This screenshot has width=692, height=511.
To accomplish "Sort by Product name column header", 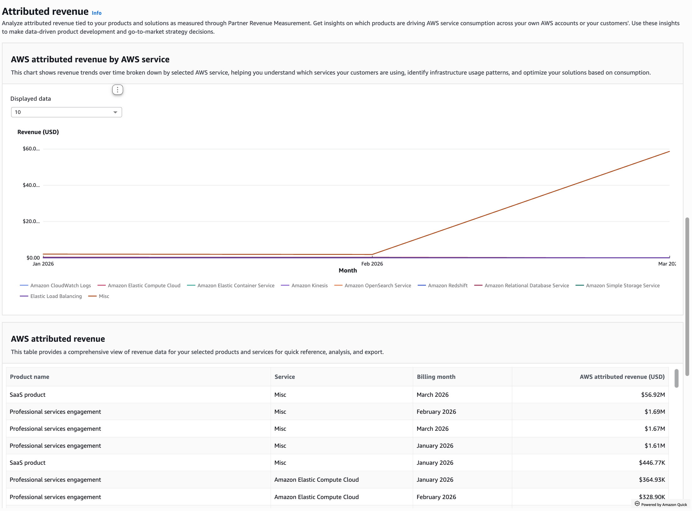I will pos(30,377).
